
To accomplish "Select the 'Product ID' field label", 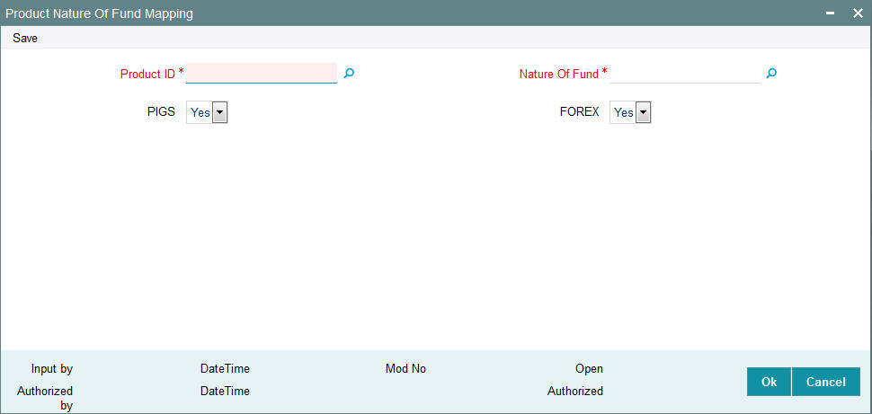I will coord(148,74).
